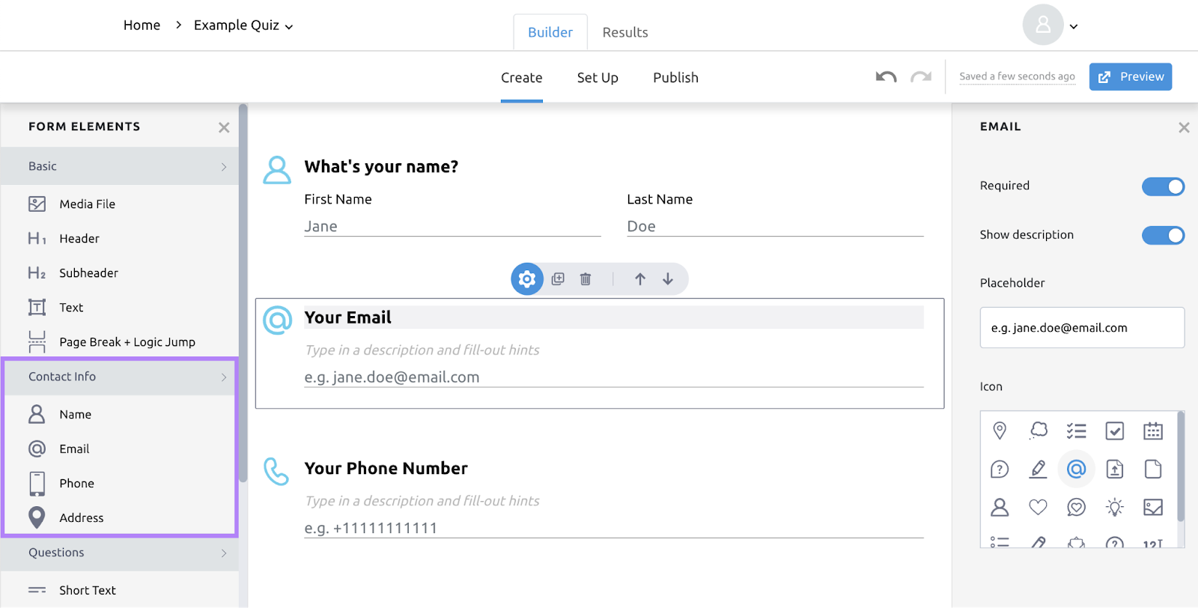
Task: Click Saved a few seconds ago link
Action: tap(1017, 76)
